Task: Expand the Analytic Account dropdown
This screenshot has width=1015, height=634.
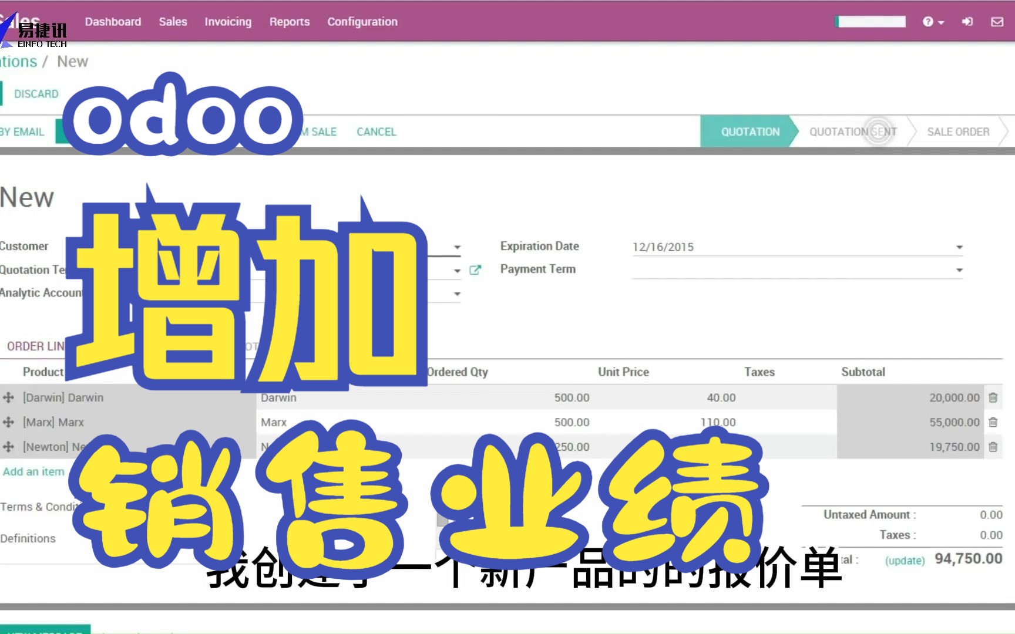Action: coord(457,293)
